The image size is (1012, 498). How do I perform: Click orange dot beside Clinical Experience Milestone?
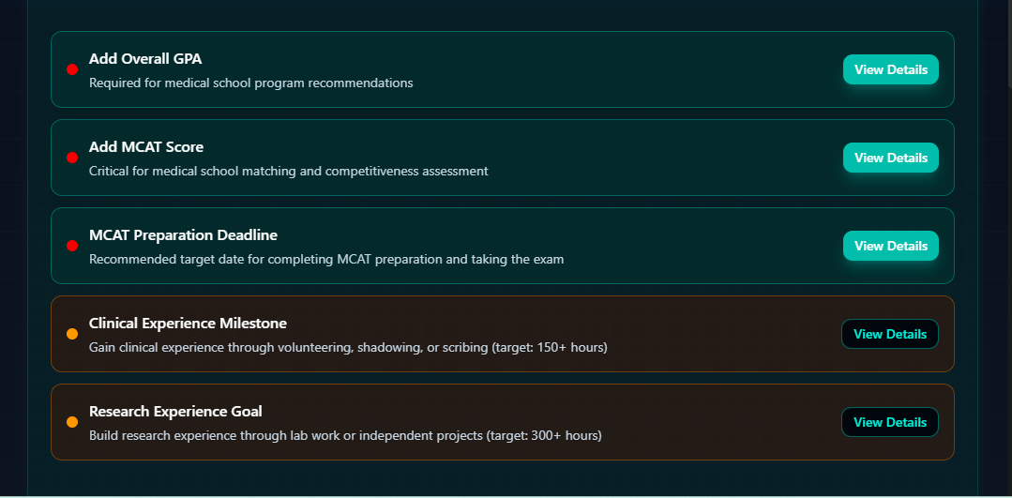[x=72, y=334]
